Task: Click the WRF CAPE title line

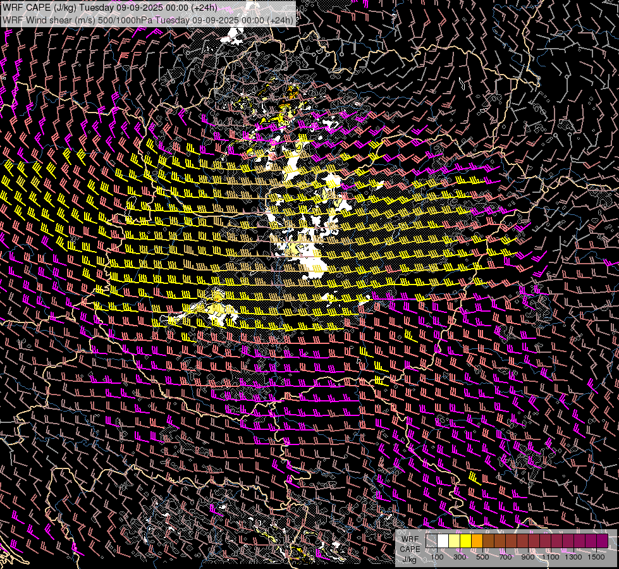Action: [109, 8]
